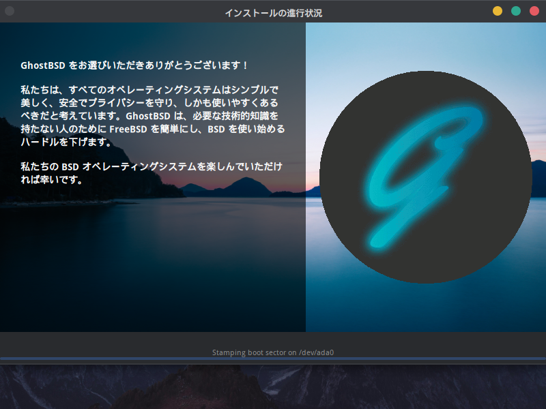
Task: Click the installation progress bar
Action: (x=273, y=359)
